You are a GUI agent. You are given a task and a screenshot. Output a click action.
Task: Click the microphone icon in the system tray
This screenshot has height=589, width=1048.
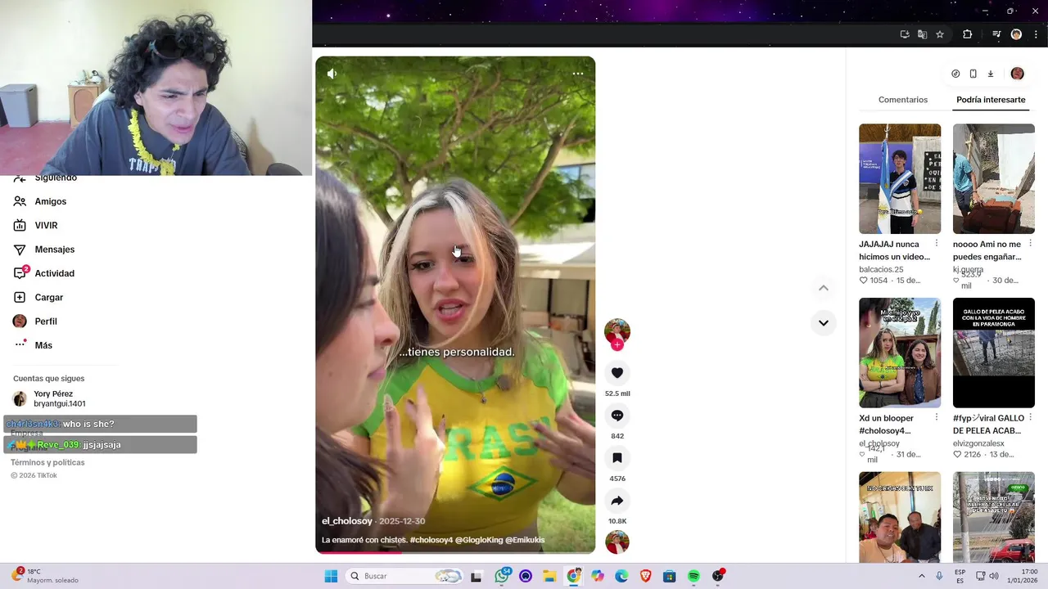[x=939, y=576]
